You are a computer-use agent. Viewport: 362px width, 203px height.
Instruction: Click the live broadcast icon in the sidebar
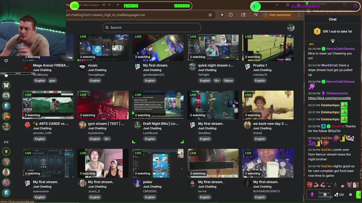[6, 142]
